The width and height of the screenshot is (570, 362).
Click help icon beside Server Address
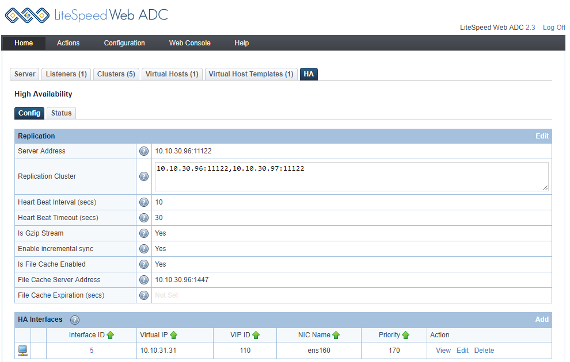144,151
